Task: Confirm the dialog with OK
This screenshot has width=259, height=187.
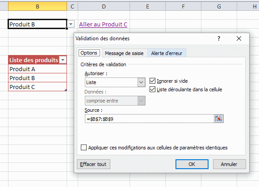Action: pyautogui.click(x=192, y=164)
